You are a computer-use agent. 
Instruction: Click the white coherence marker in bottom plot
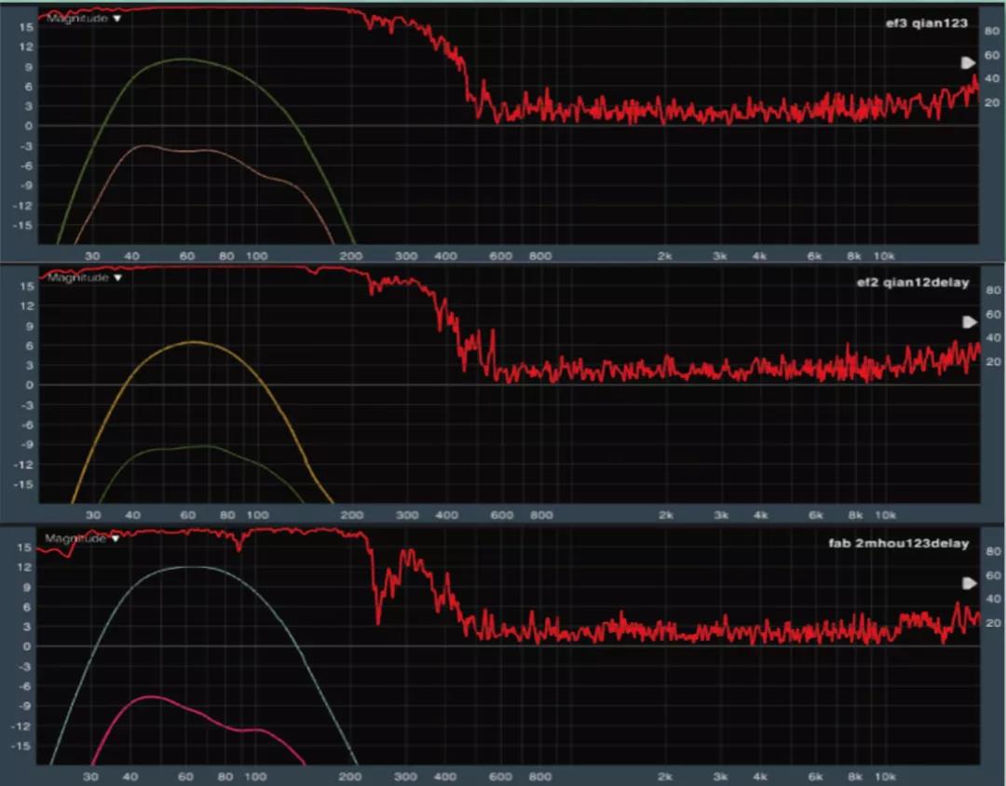(x=969, y=583)
